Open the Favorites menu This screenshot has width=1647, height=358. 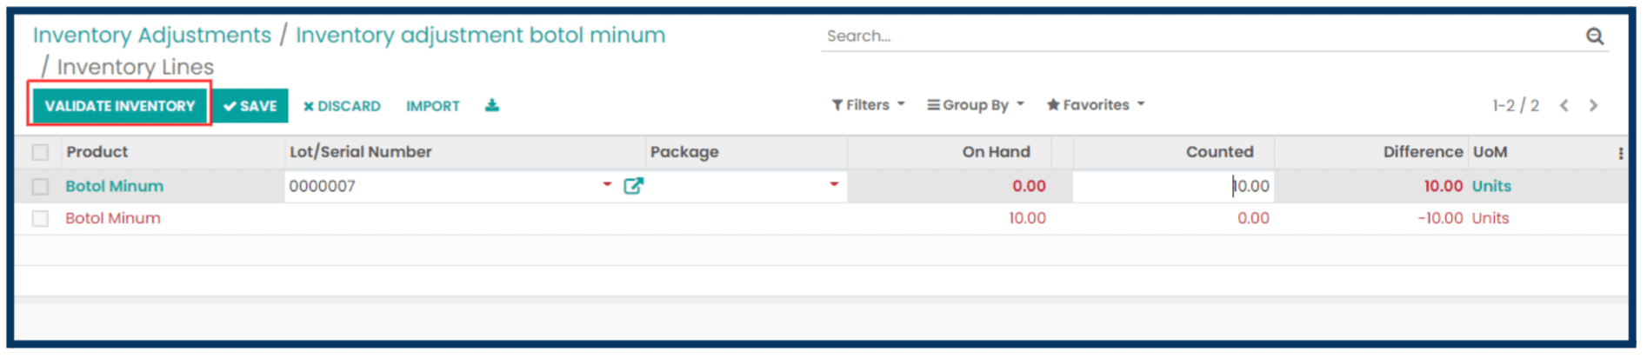pyautogui.click(x=1095, y=104)
